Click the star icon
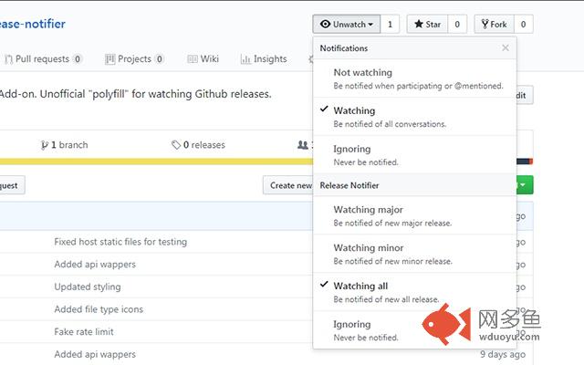 [x=419, y=25]
